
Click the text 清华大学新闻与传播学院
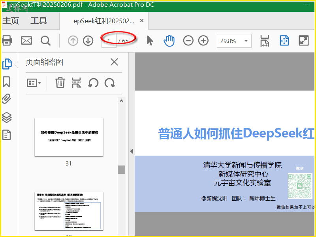click(x=243, y=165)
